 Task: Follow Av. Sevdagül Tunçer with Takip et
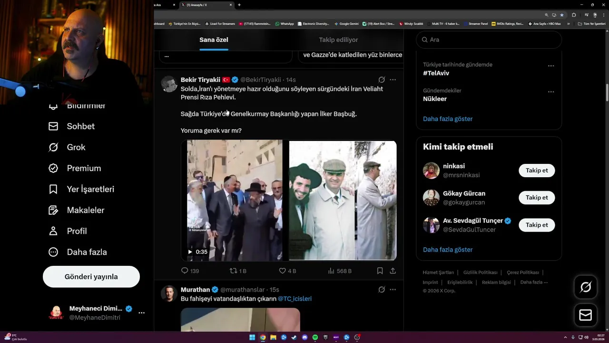537,225
